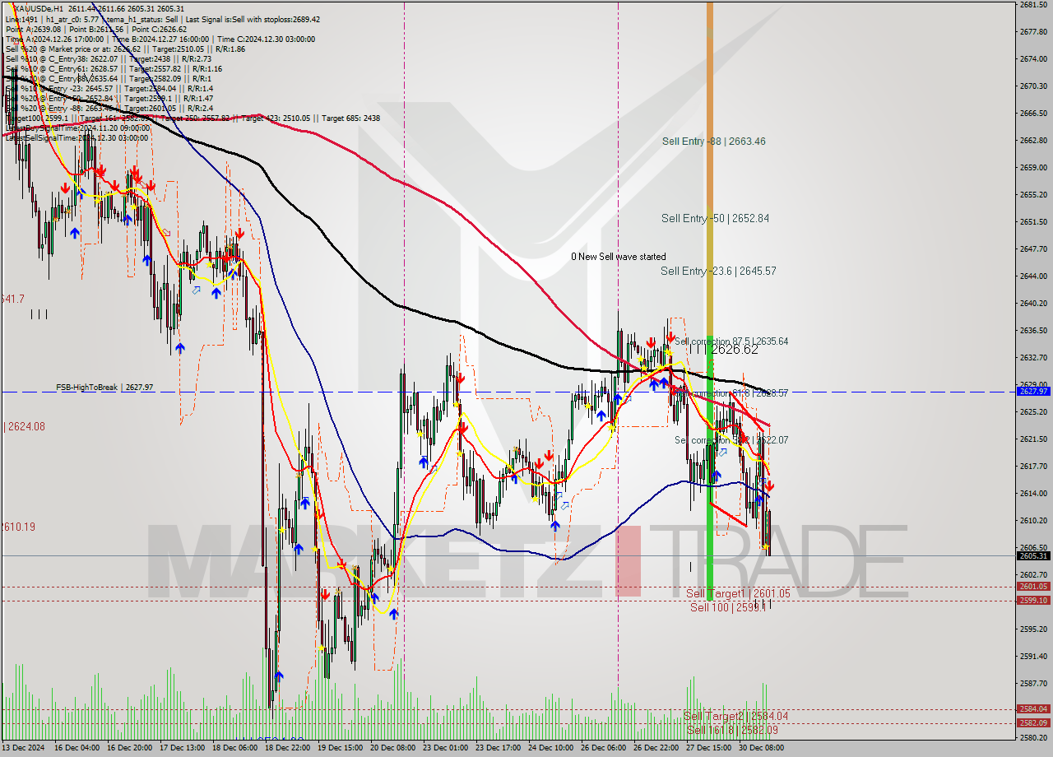Click the '18 Dec 22:00' time axis label

pyautogui.click(x=286, y=748)
